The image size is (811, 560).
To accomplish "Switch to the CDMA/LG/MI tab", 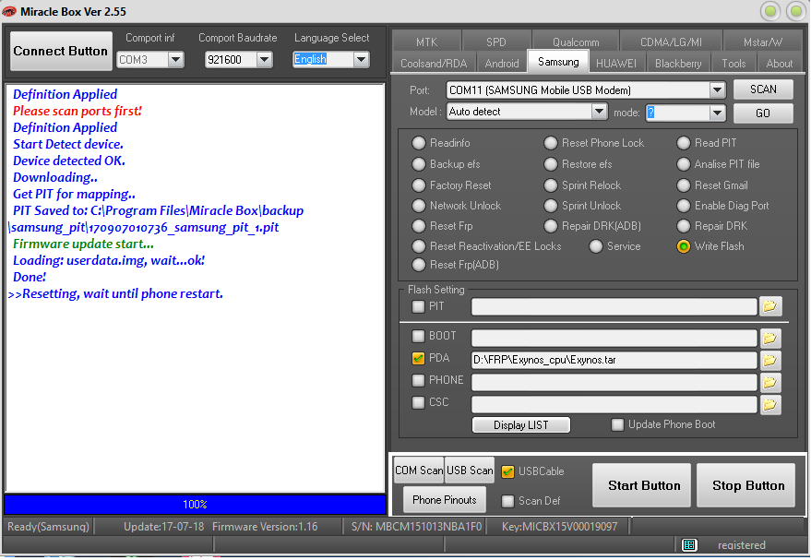I will (x=671, y=42).
